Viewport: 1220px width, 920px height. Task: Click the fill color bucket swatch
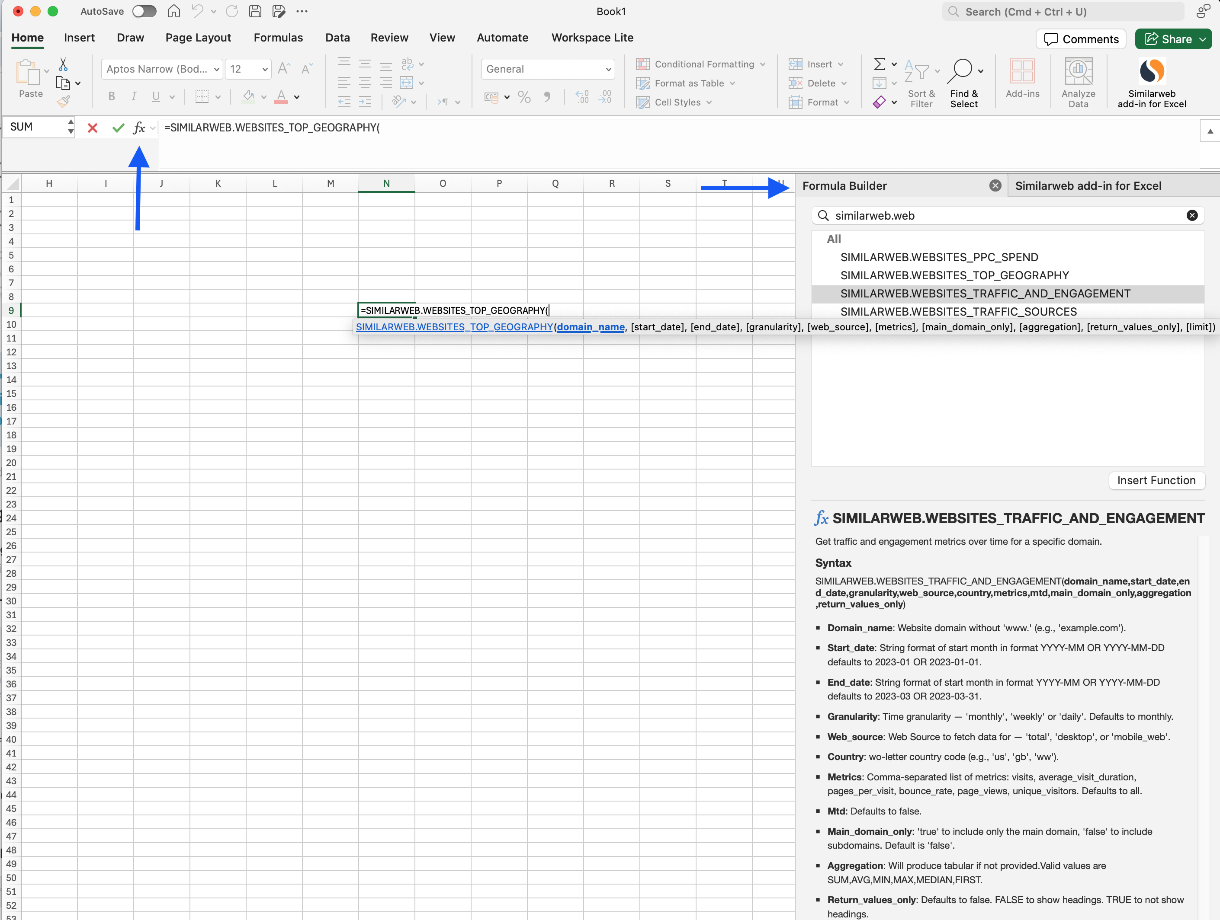coord(249,97)
